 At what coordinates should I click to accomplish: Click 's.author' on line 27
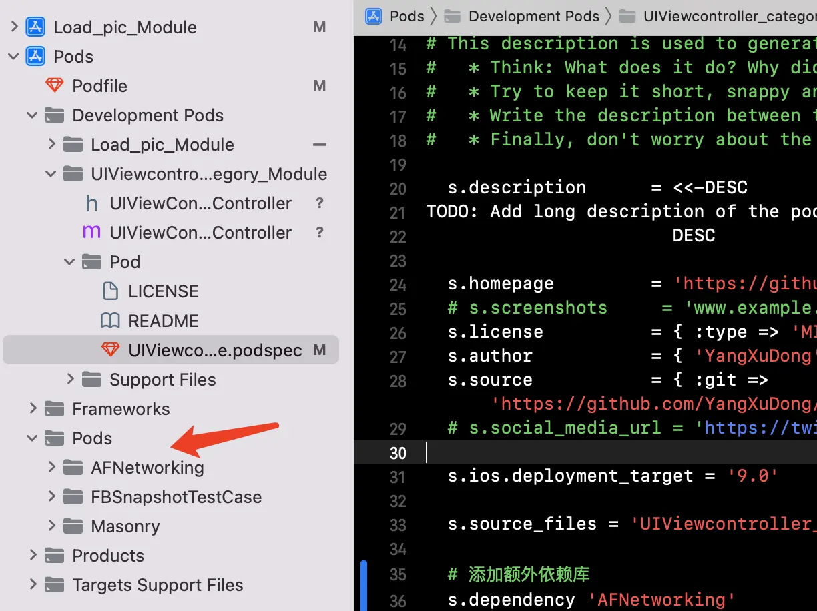point(490,356)
